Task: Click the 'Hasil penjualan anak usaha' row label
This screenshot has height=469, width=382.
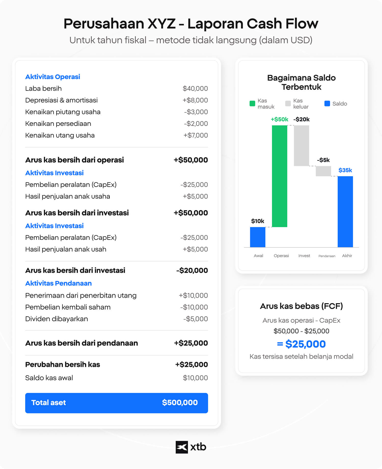Action: pyautogui.click(x=68, y=196)
